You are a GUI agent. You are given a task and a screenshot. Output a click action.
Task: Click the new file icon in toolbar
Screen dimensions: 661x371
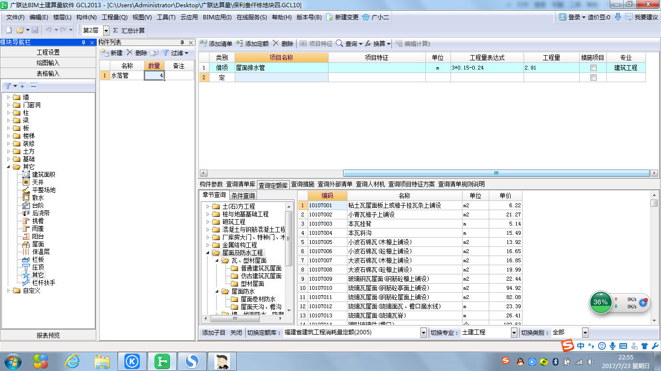pyautogui.click(x=9, y=30)
